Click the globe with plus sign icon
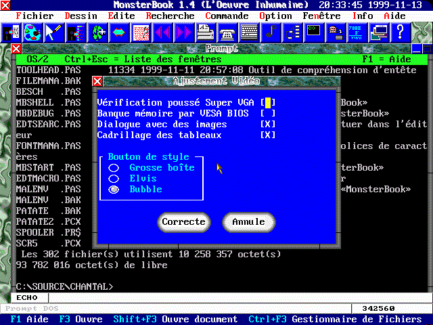The width and height of the screenshot is (433, 325). [97, 32]
